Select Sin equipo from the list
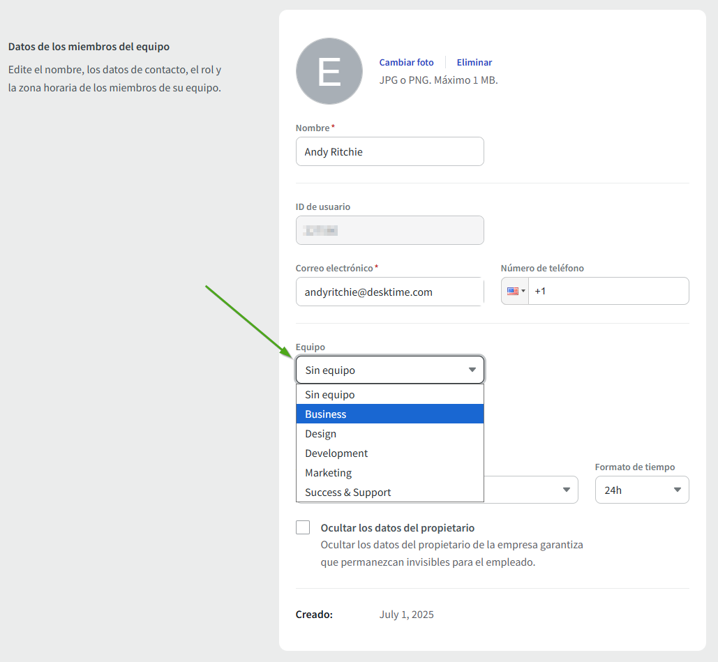 click(389, 395)
